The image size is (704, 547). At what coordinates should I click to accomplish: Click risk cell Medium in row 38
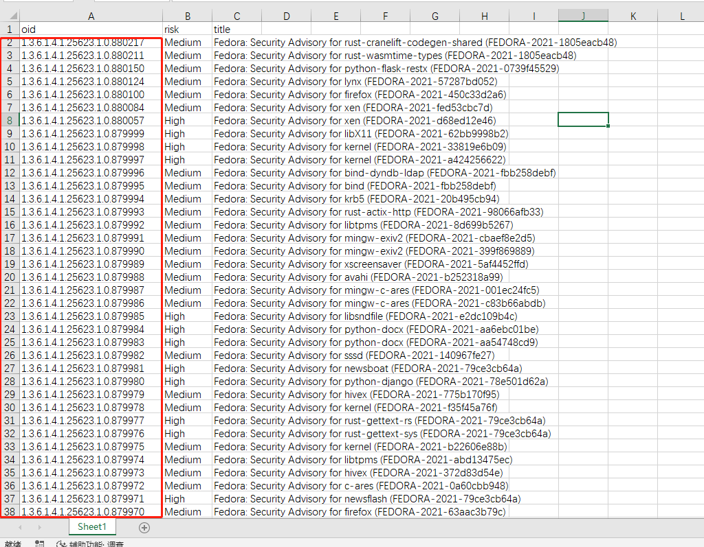coord(187,511)
